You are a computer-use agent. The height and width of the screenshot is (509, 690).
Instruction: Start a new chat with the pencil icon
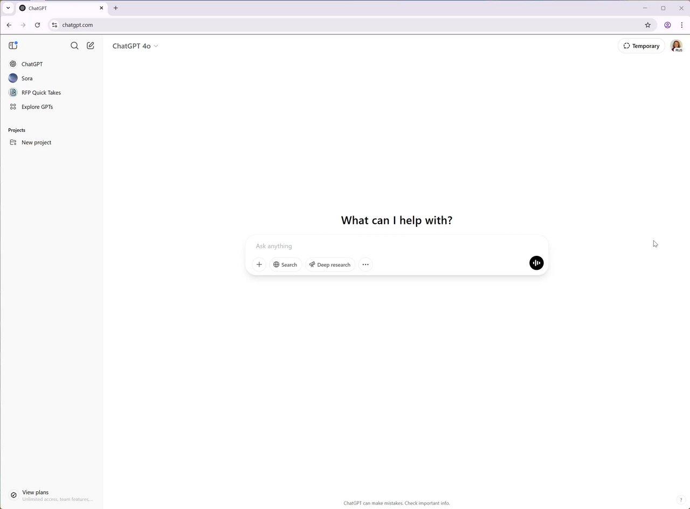pos(91,46)
